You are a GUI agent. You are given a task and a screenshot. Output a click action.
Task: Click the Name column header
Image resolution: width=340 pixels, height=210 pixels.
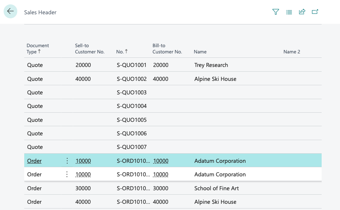point(200,52)
